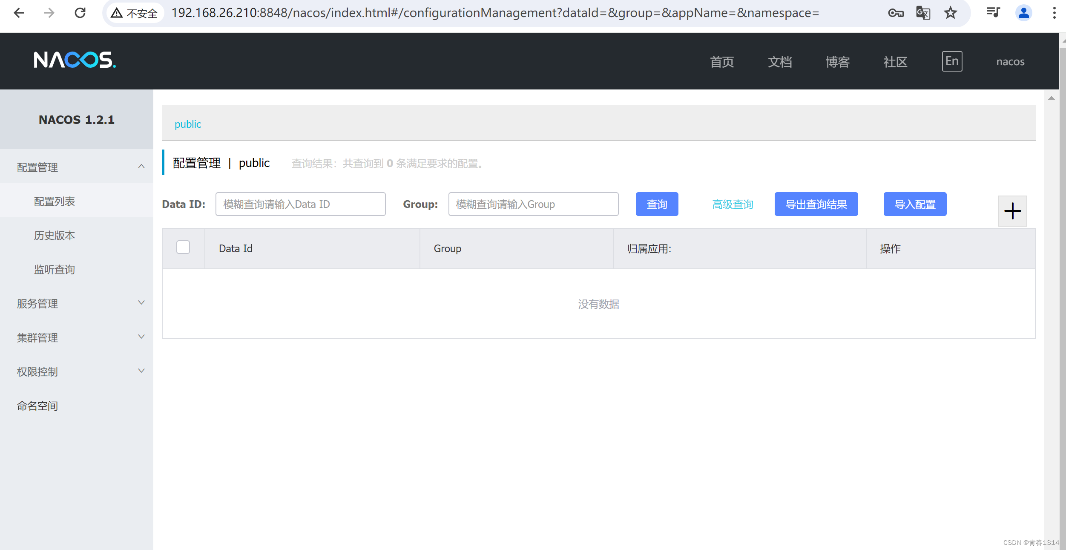Switch language with the En button

(952, 61)
